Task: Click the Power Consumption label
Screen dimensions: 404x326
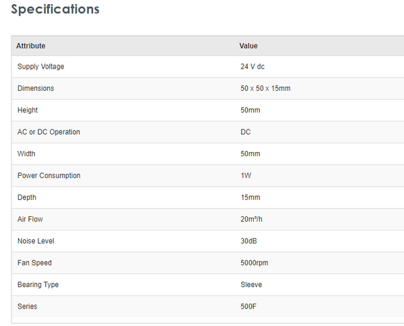Action: 48,176
